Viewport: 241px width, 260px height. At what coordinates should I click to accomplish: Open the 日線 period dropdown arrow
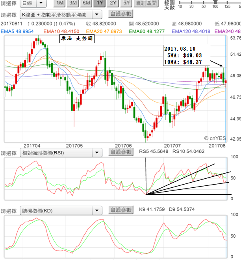point(41,3)
